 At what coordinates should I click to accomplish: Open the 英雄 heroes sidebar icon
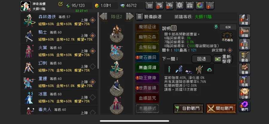tap(244, 20)
